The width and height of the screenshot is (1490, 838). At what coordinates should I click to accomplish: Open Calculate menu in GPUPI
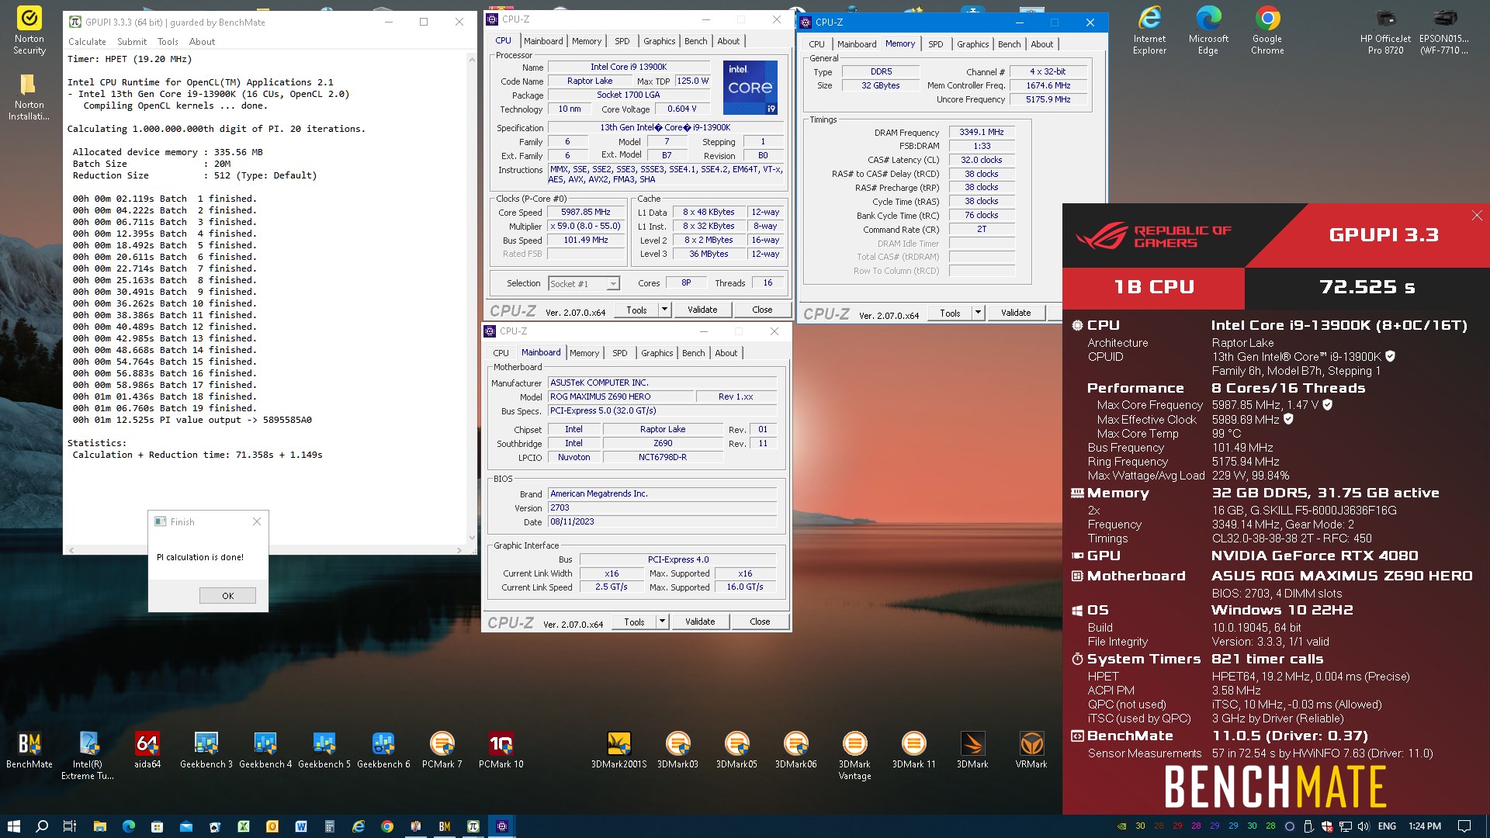tap(87, 42)
